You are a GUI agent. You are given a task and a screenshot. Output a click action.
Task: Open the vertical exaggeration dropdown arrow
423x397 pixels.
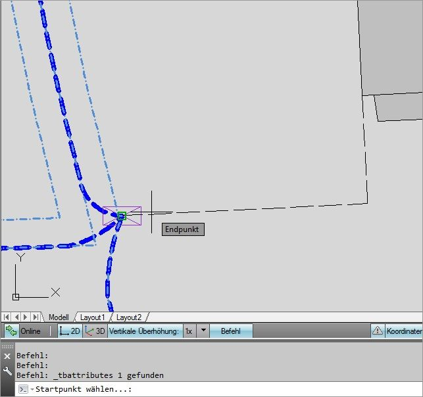pos(203,331)
